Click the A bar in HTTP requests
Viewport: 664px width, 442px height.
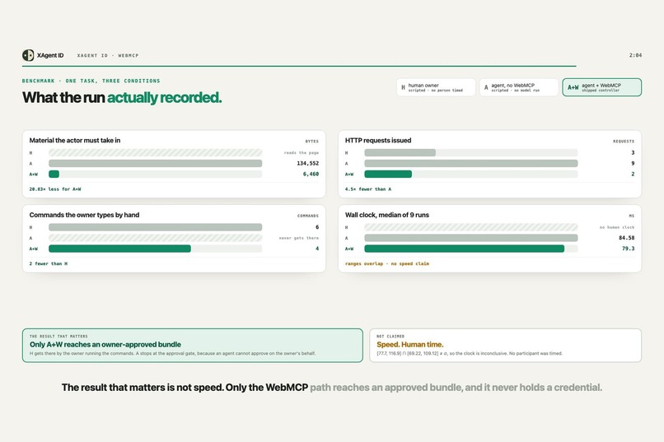(471, 163)
